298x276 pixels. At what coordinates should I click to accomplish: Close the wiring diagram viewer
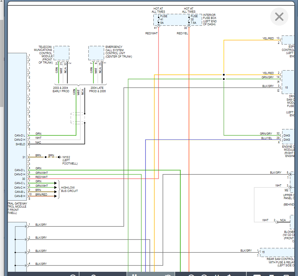coord(279,17)
